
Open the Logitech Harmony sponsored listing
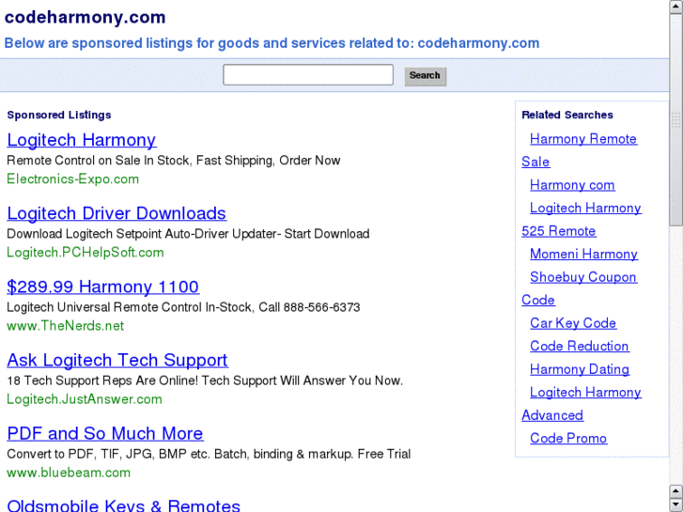coord(82,140)
